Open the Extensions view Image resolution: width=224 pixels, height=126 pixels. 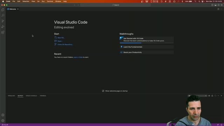pyautogui.click(x=3, y=32)
